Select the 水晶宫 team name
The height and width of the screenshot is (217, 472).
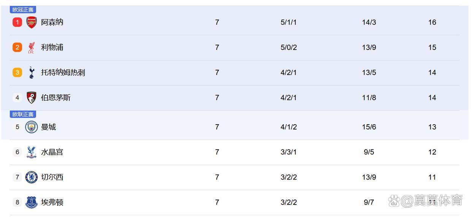(x=52, y=152)
